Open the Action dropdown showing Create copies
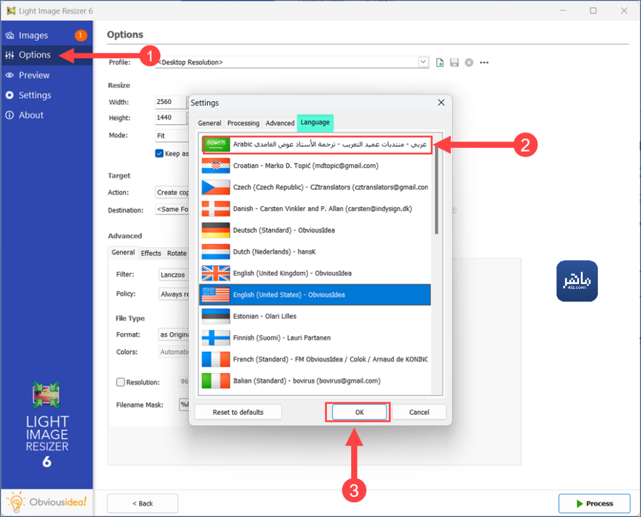 coord(172,192)
